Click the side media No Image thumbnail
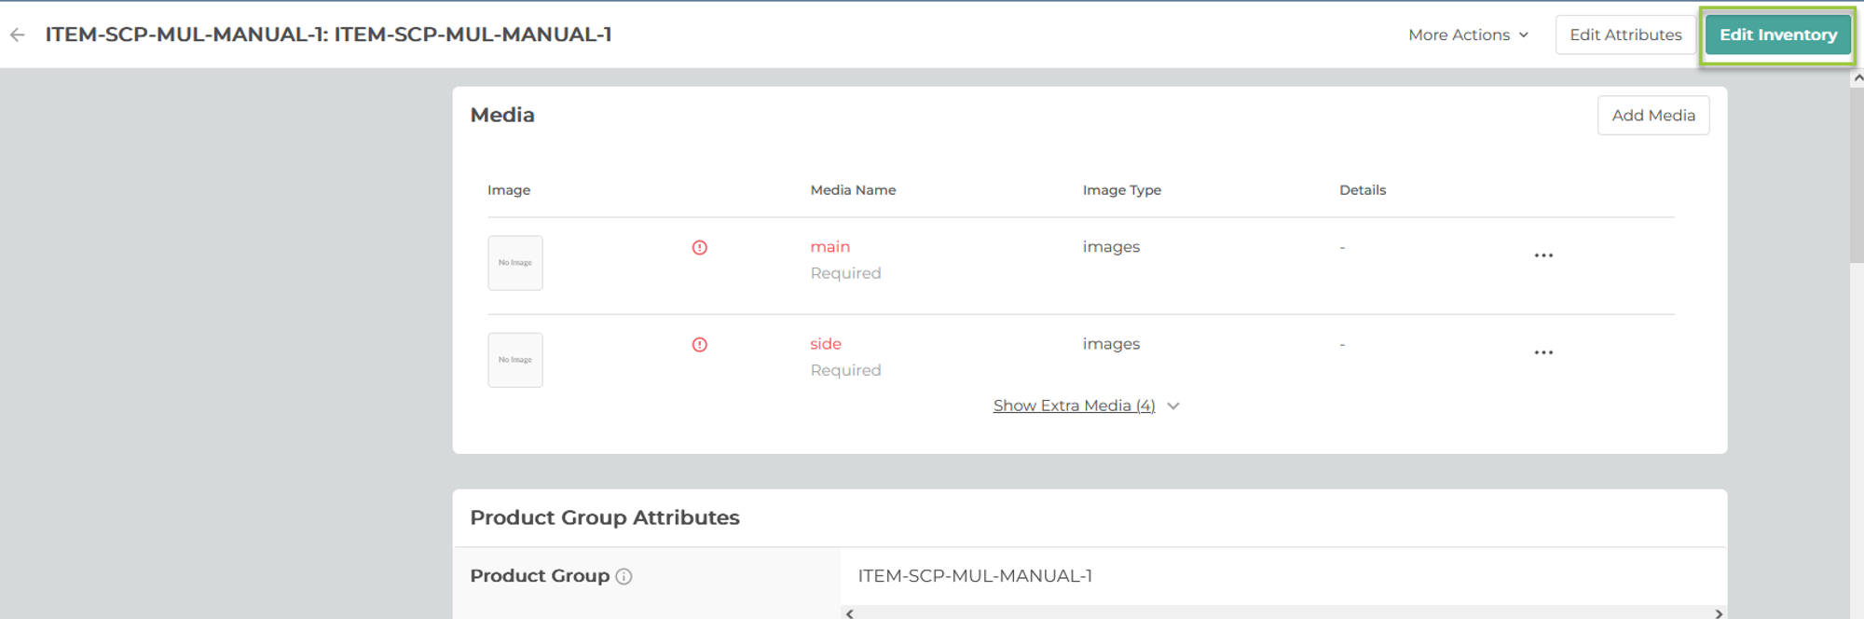The image size is (1864, 619). pos(515,360)
